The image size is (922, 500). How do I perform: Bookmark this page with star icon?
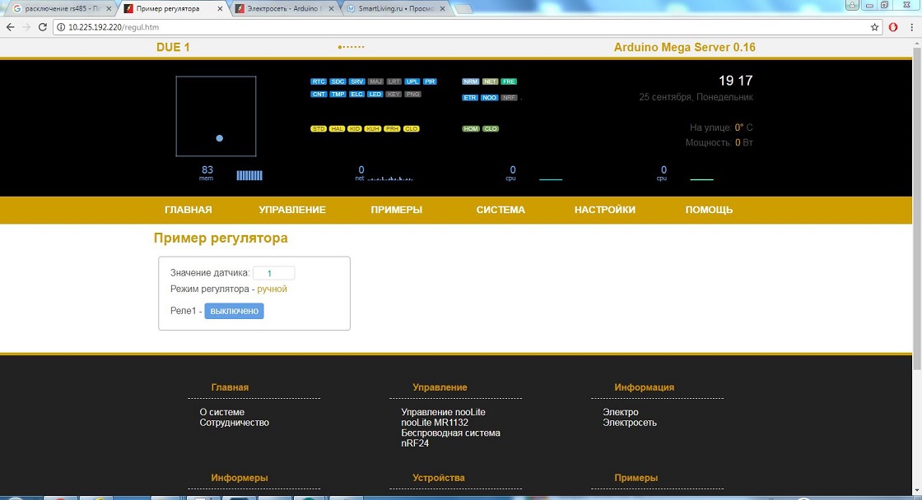tap(875, 27)
